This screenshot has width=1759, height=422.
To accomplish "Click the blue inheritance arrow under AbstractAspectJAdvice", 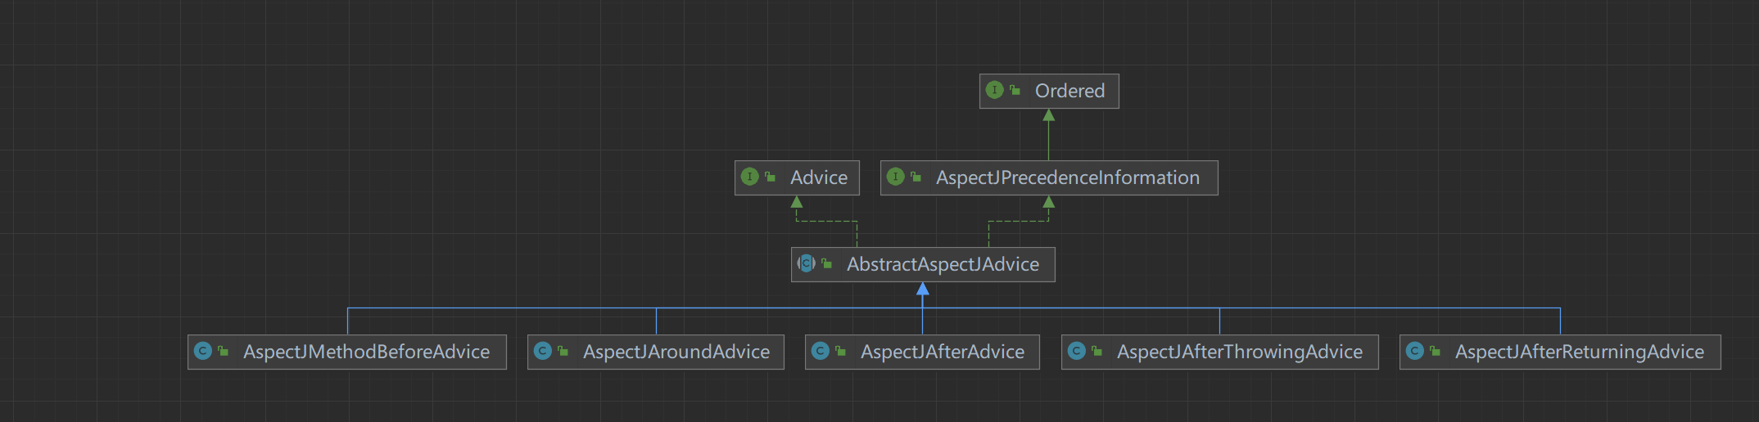I will pyautogui.click(x=923, y=289).
